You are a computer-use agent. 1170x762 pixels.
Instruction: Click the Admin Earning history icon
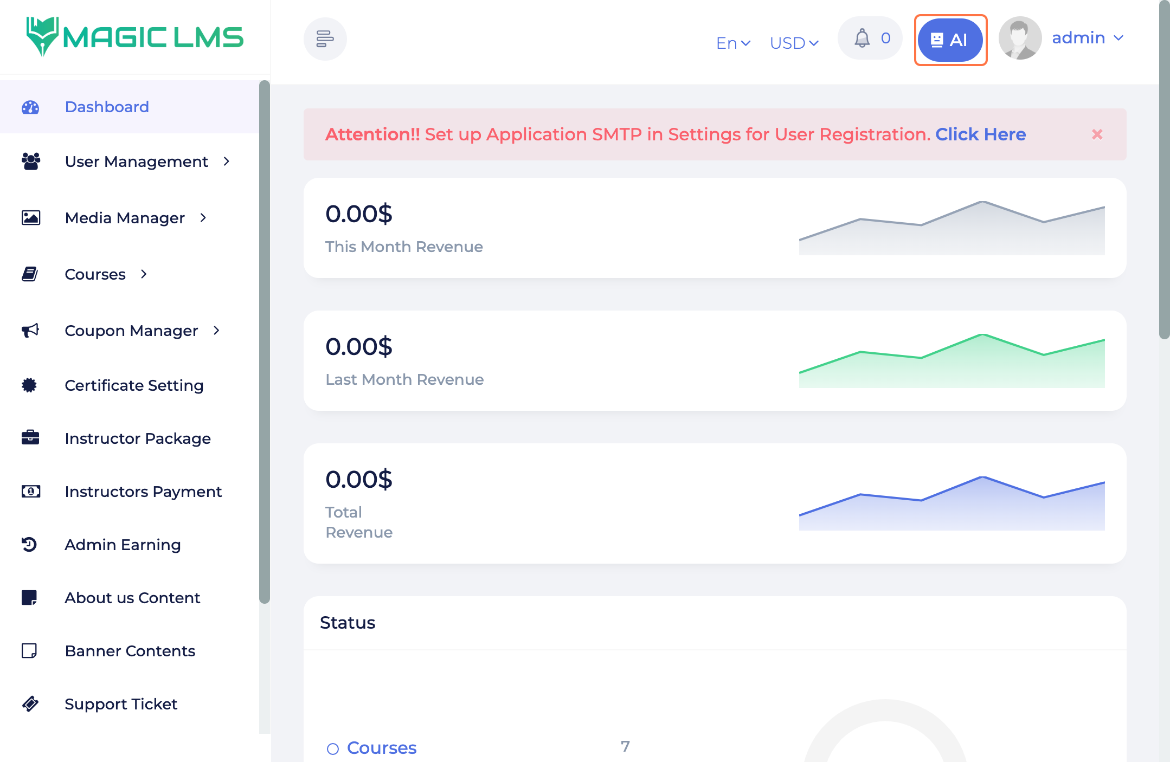pos(29,544)
